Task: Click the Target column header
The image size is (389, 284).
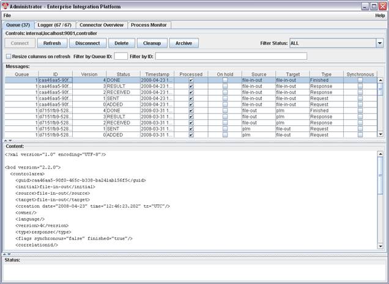Action: (293, 74)
